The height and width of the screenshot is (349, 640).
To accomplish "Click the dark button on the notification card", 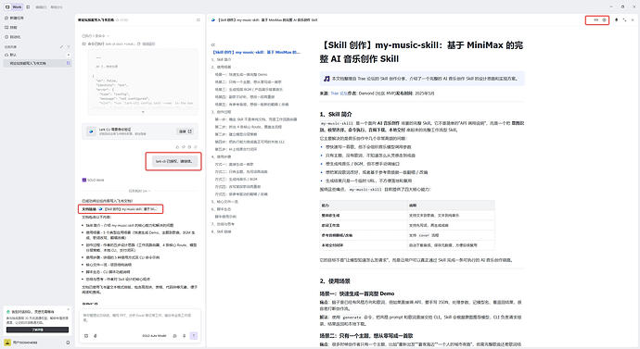I will coord(37,330).
